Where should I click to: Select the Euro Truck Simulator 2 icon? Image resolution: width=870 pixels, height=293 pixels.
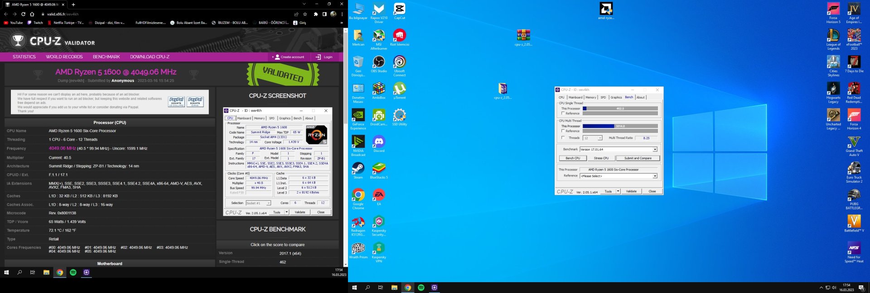(x=854, y=173)
